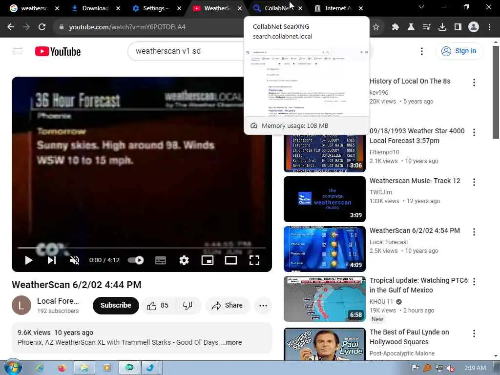The height and width of the screenshot is (375, 500).
Task: Open more actions beside Share button
Action: pyautogui.click(x=263, y=306)
